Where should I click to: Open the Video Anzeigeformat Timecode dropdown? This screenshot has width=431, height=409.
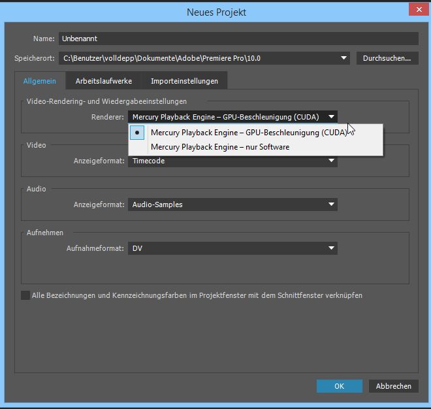click(x=232, y=161)
